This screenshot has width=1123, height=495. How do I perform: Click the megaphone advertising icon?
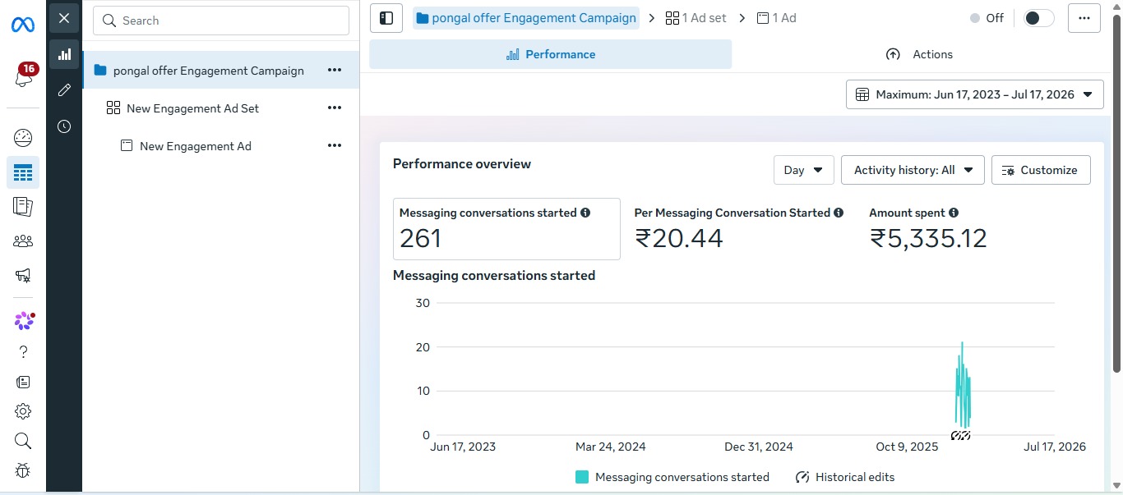coord(23,276)
